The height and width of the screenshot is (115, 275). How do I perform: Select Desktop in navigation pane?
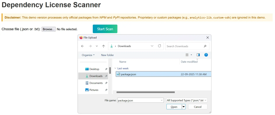[94, 69]
